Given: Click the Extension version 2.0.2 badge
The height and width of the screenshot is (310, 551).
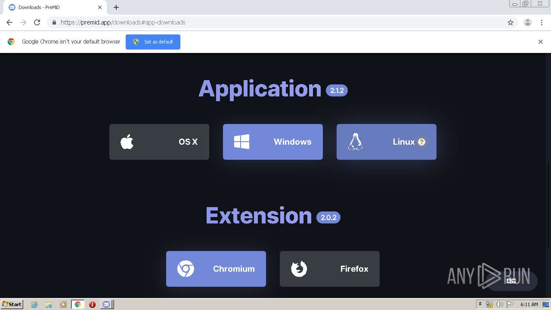Looking at the screenshot, I should pos(328,217).
